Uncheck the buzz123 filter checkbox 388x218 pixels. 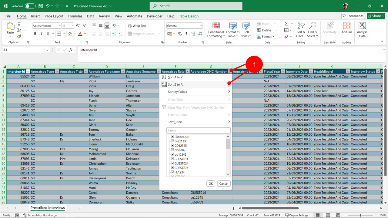coord(172,141)
